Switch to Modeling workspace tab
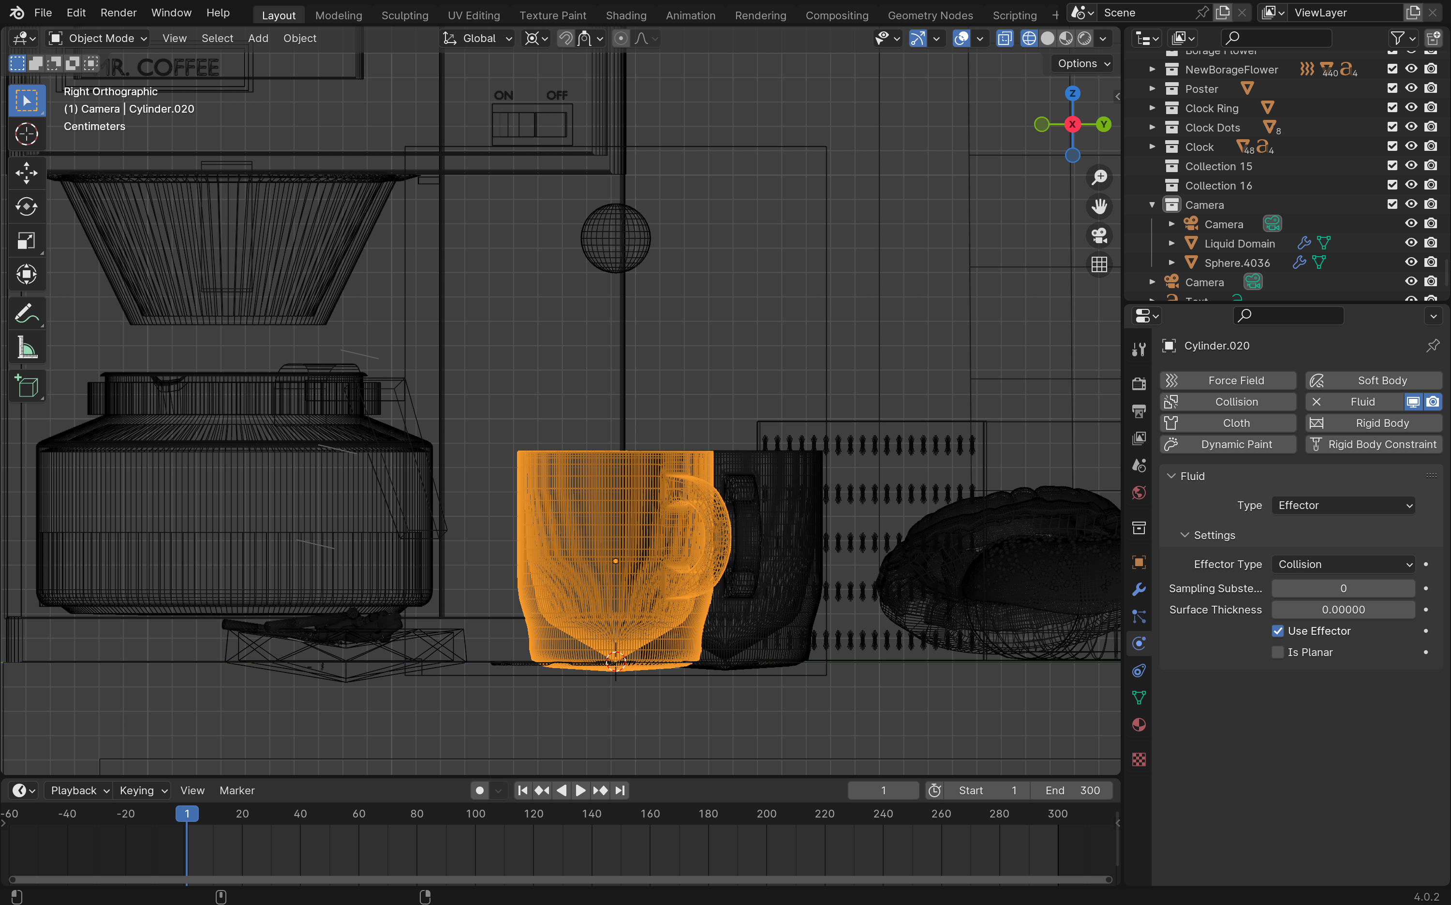This screenshot has width=1451, height=905. [x=339, y=15]
